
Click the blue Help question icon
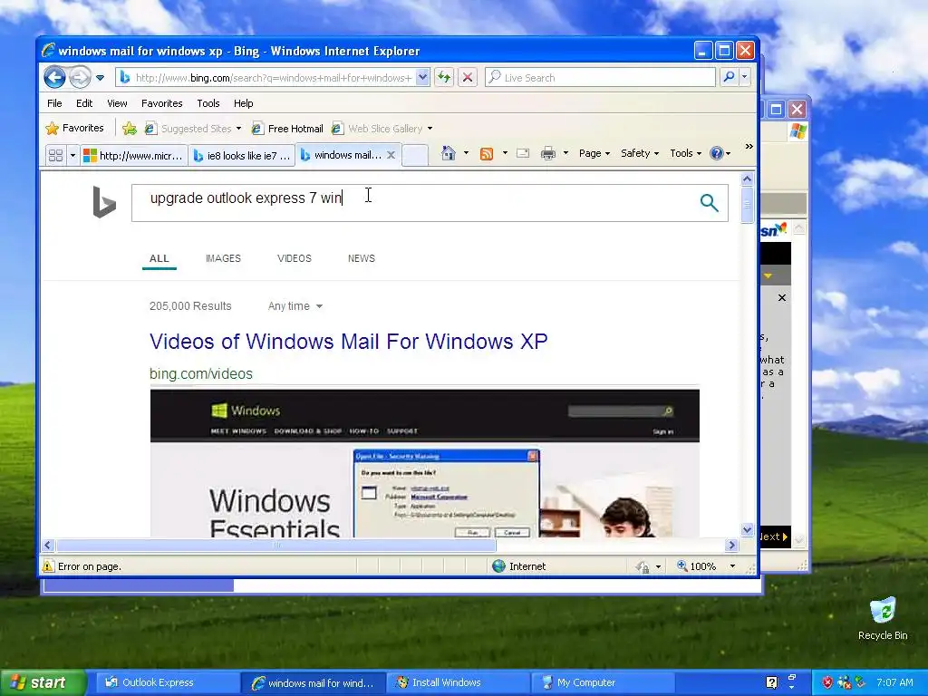coord(717,153)
